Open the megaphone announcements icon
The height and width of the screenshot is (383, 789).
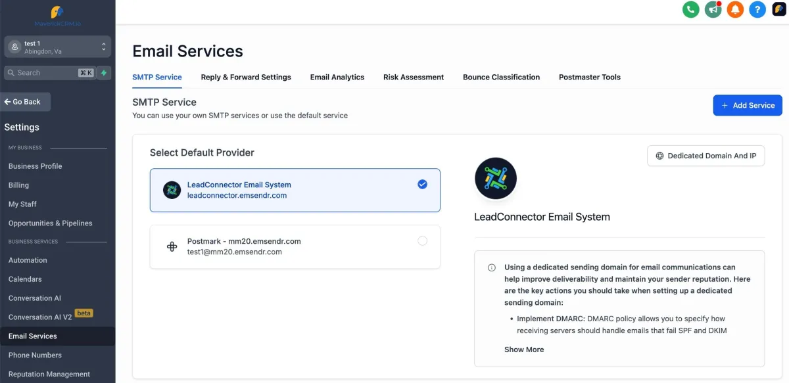click(713, 9)
